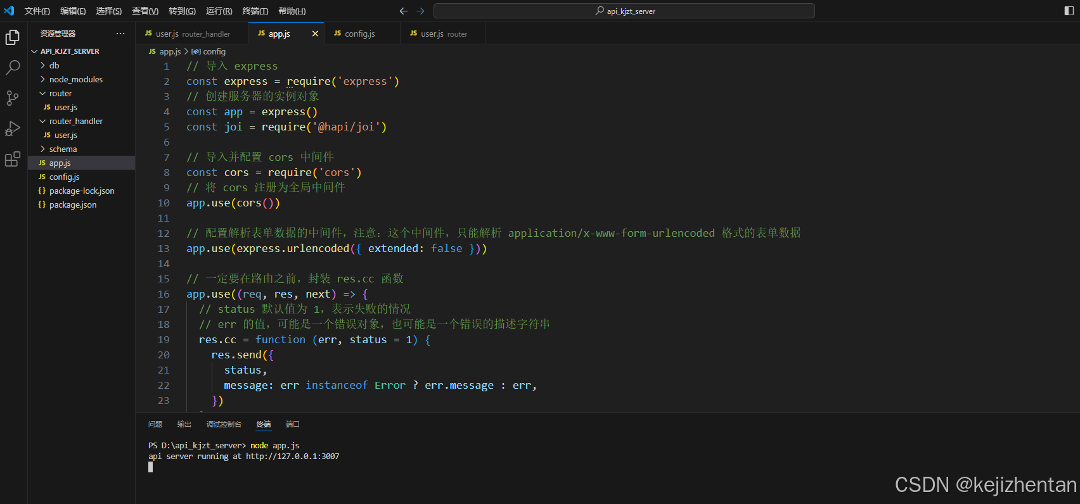Open the Search view in activity bar
1080x504 pixels.
(12, 68)
